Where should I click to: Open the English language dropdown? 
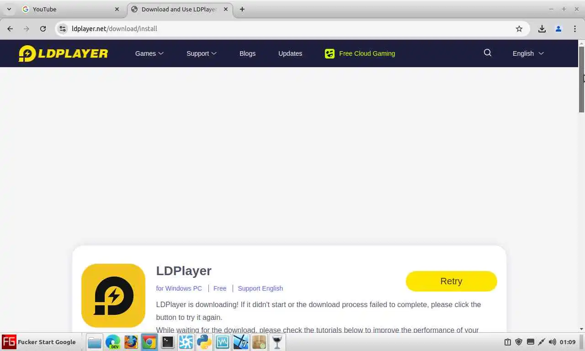click(x=528, y=53)
